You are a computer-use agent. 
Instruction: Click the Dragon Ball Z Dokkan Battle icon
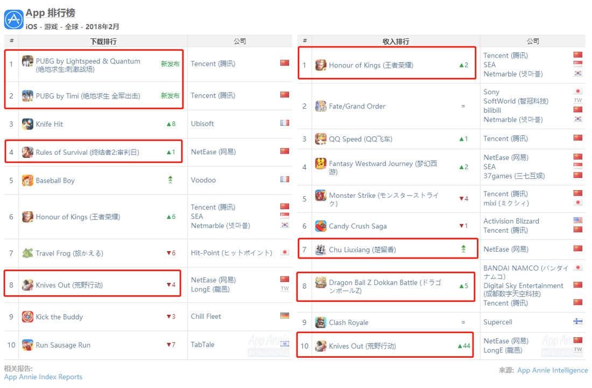point(321,282)
